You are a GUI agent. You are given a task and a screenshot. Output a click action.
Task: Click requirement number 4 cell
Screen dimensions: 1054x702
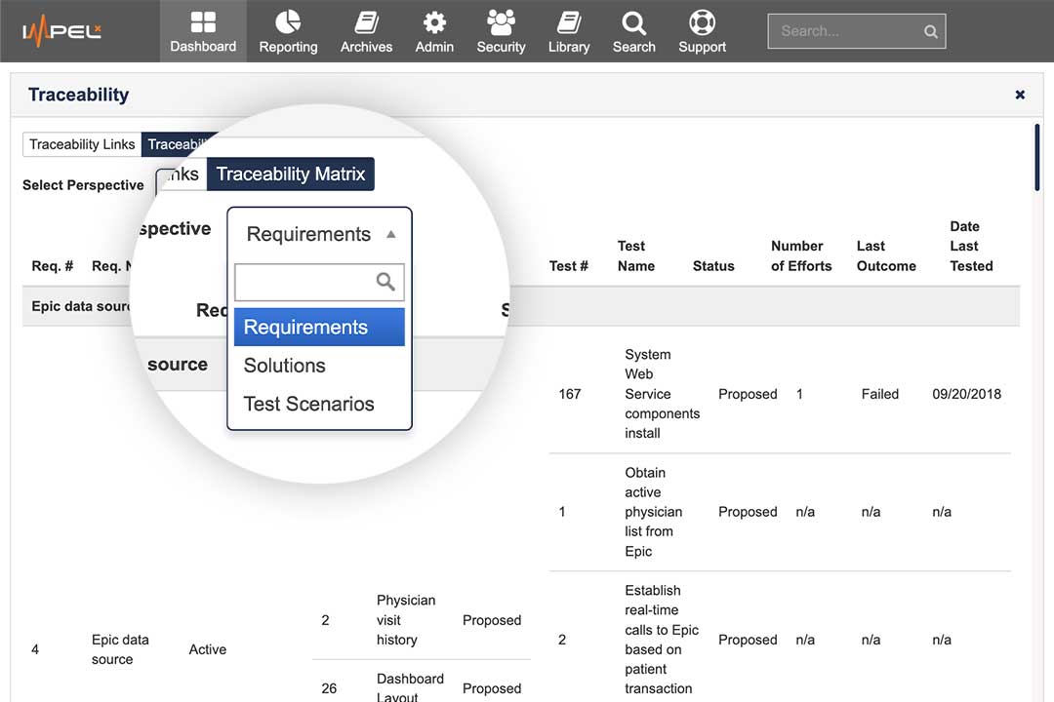(35, 649)
